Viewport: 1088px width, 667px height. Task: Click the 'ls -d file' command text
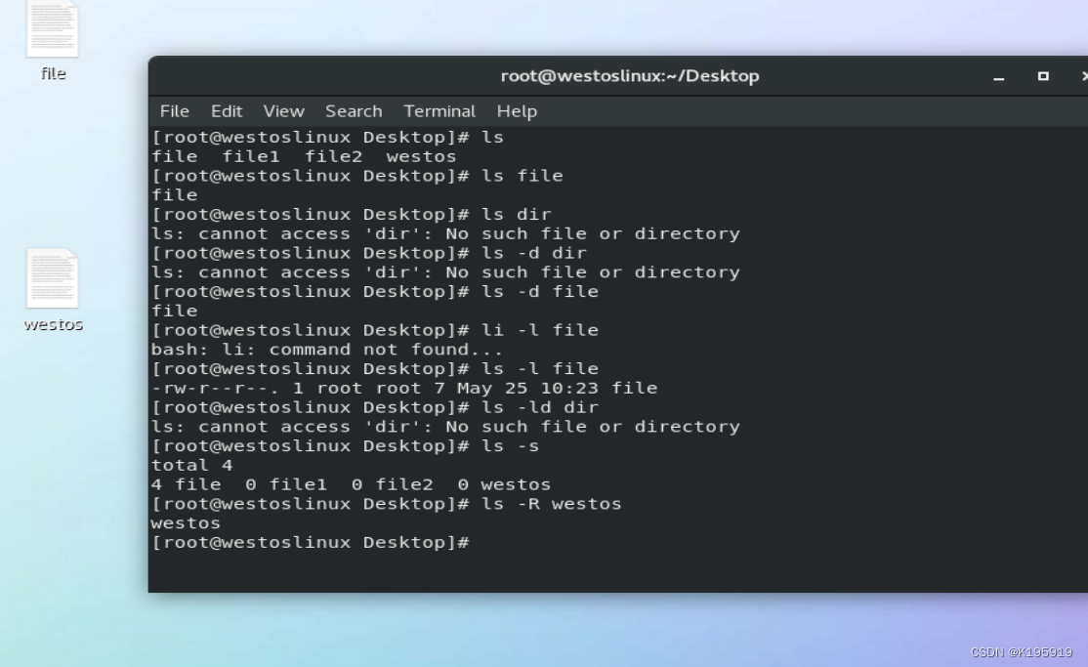tap(540, 292)
